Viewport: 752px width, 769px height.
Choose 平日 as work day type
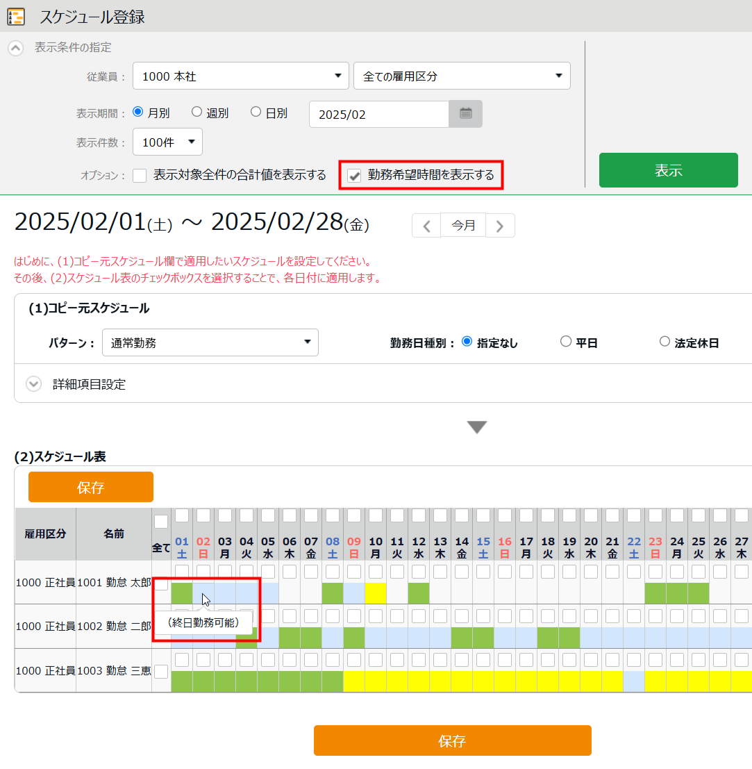565,342
